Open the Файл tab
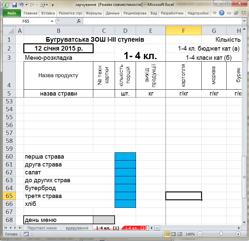The height and width of the screenshot is (241, 249). (x=12, y=13)
